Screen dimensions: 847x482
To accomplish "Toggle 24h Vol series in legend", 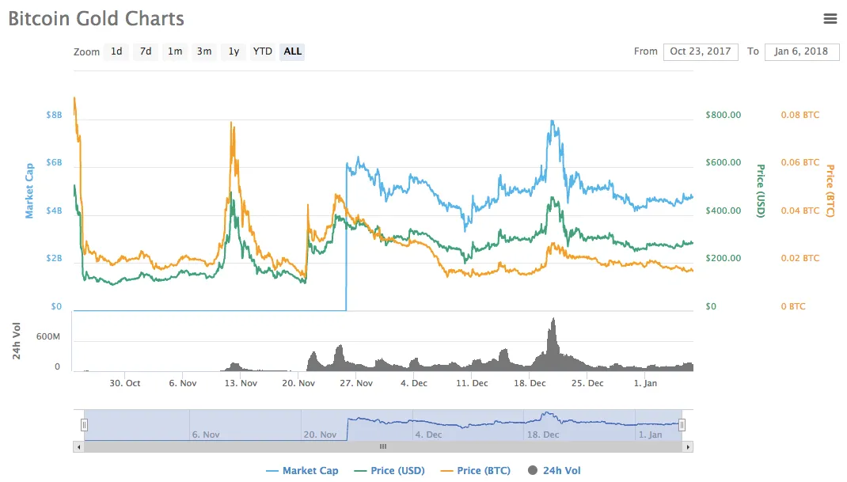I will [554, 471].
